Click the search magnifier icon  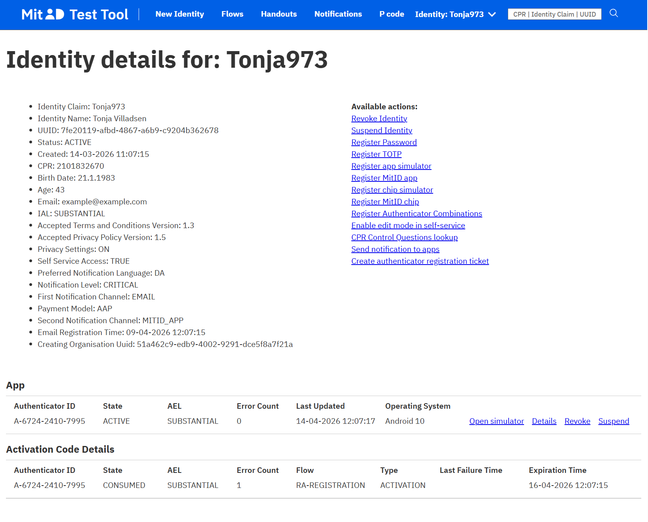[x=614, y=13]
